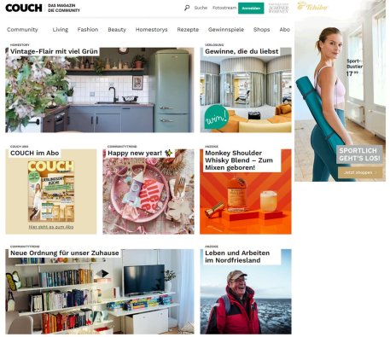Click the green win badge icon
Image resolution: width=390 pixels, height=337 pixels.
point(217,117)
